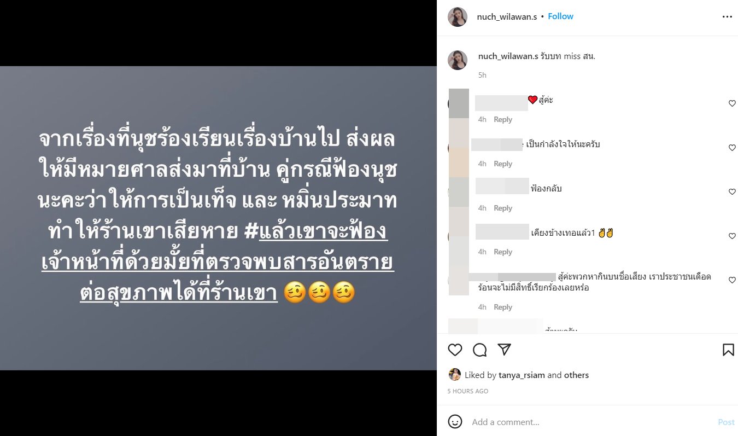Viewport: 738px width, 436px height.
Task: Open the three-dots more options menu
Action: click(727, 17)
